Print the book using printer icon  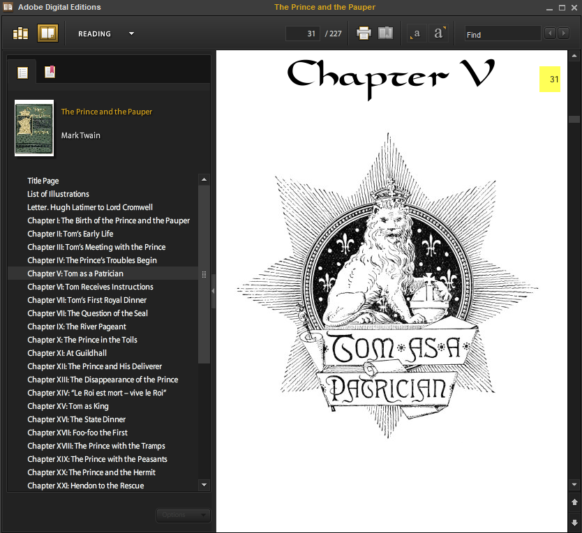point(364,33)
